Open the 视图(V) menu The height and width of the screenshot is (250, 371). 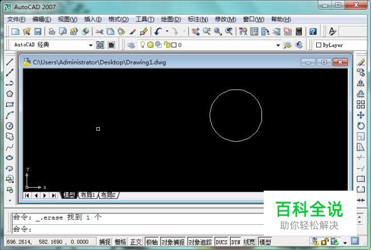[x=67, y=19]
